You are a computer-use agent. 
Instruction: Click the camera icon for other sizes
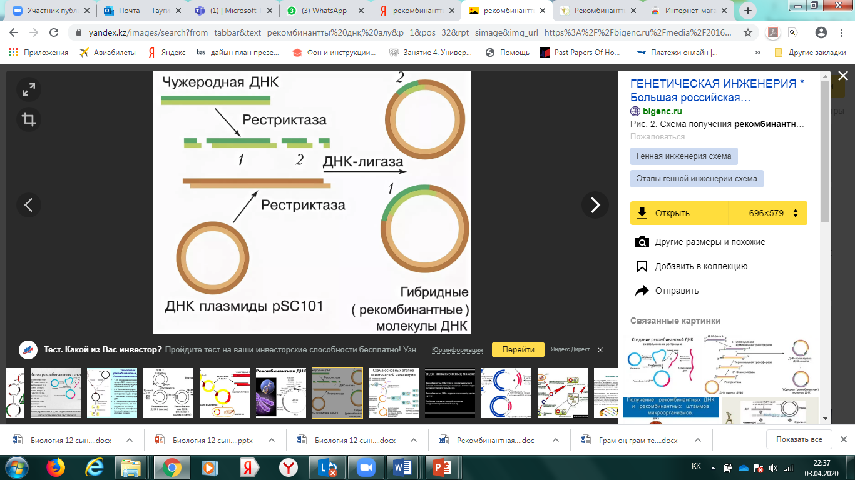642,242
